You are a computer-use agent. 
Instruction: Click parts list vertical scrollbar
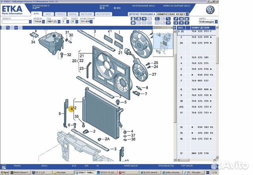click(217, 92)
